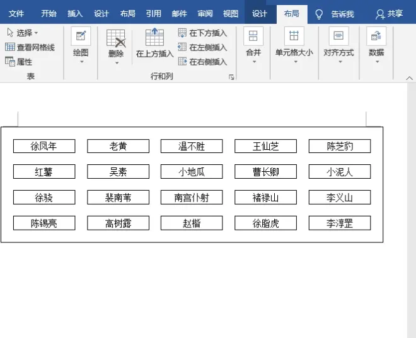The height and width of the screenshot is (338, 416).
Task: Click the 单元格大小 cell size icon
Action: [294, 36]
